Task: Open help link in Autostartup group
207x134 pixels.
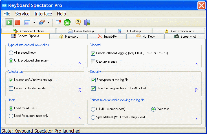Action: pyautogui.click(x=79, y=90)
